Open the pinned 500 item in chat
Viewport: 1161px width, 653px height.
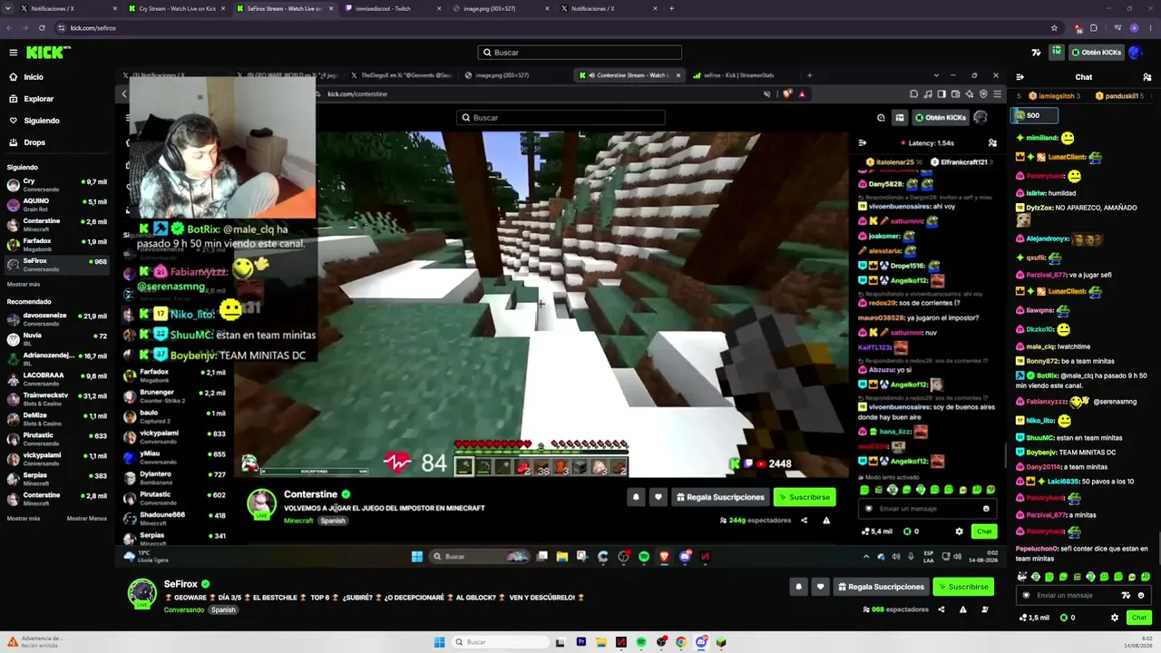(x=1034, y=115)
